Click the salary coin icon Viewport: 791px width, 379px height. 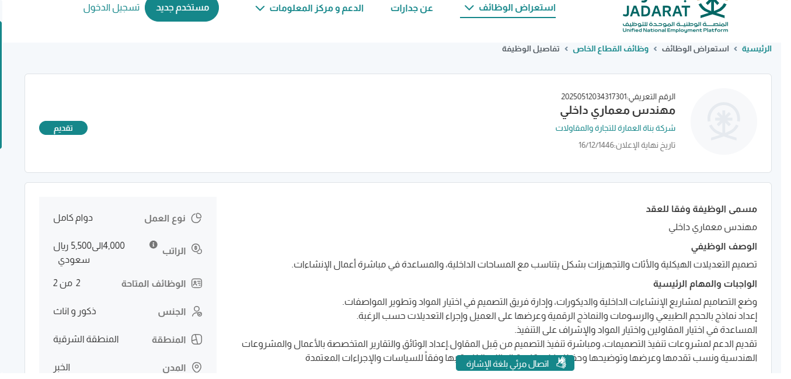click(197, 250)
